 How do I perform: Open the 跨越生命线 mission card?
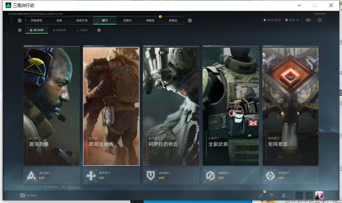[111, 106]
